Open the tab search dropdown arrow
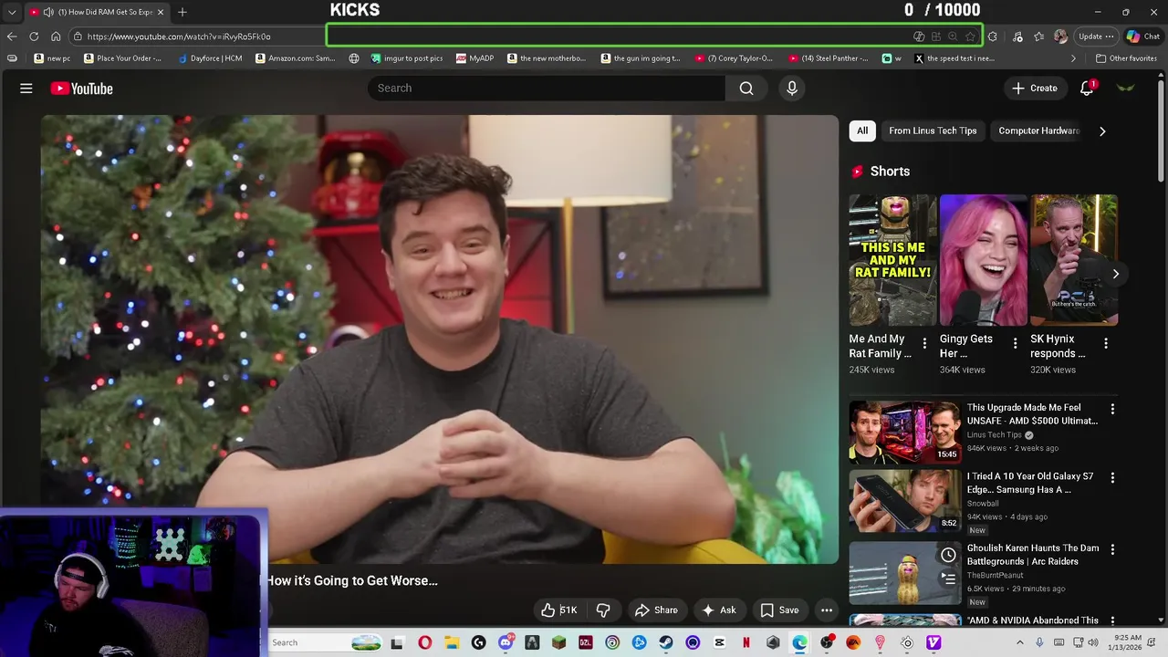The height and width of the screenshot is (657, 1168). point(12,12)
